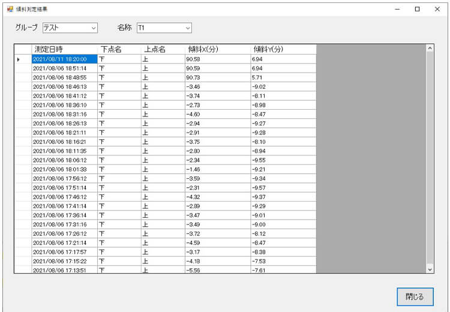Select cell 2021/08/06 18:01:33
The image size is (450, 312).
tap(65, 169)
